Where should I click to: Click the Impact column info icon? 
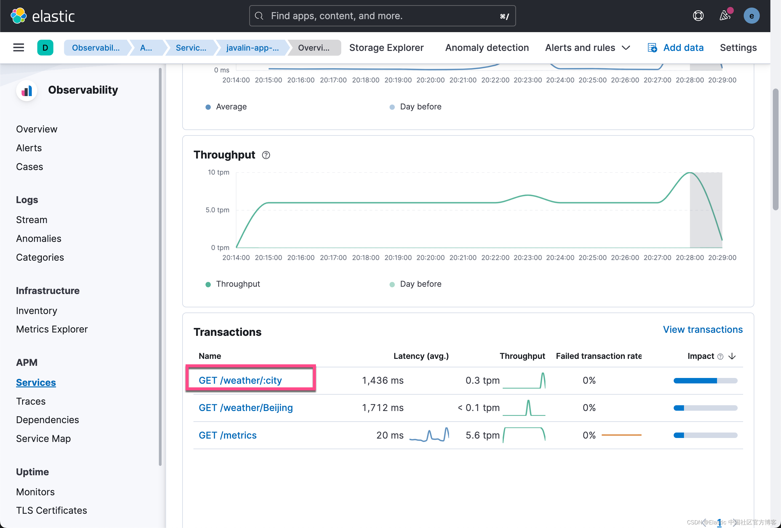coord(720,356)
